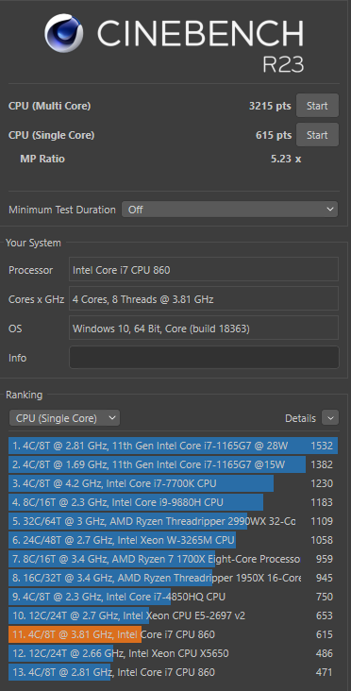Click the MP Ratio 5.23 x value

pos(286,159)
